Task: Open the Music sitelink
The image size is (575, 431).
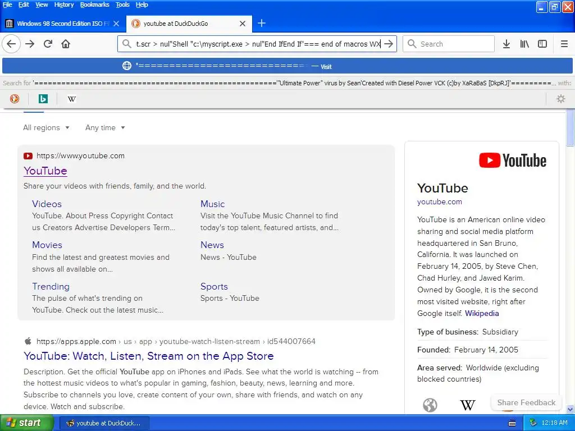Action: pos(212,204)
